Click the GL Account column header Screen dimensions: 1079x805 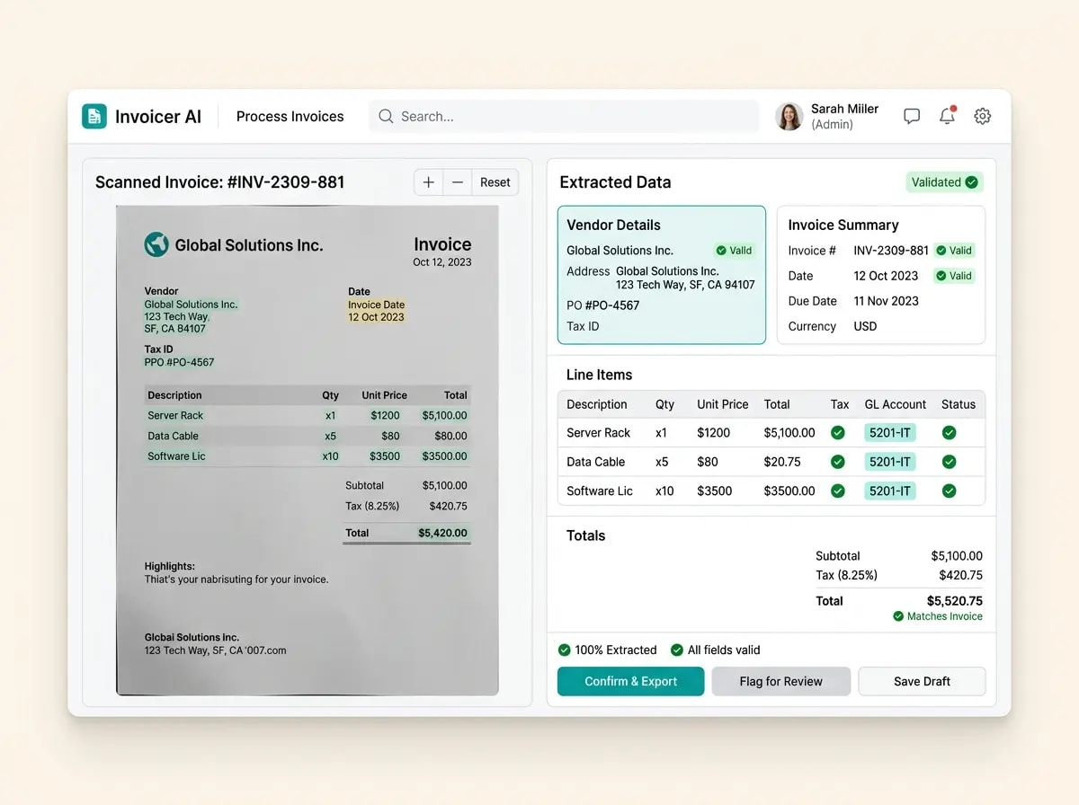[x=896, y=404]
